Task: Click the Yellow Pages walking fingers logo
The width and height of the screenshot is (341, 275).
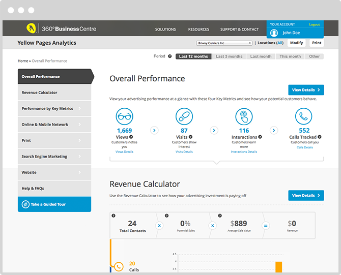Action: click(31, 28)
